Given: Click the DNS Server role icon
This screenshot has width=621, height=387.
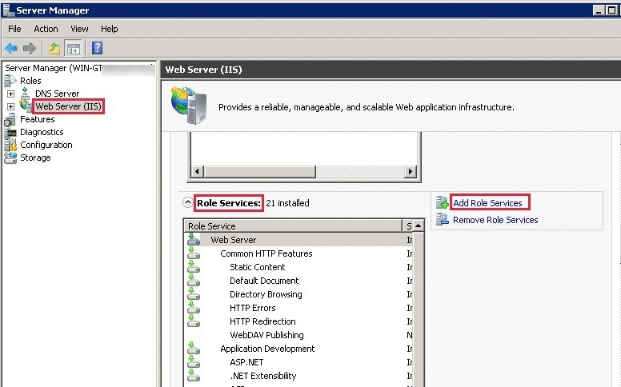Looking at the screenshot, I should click(x=25, y=94).
